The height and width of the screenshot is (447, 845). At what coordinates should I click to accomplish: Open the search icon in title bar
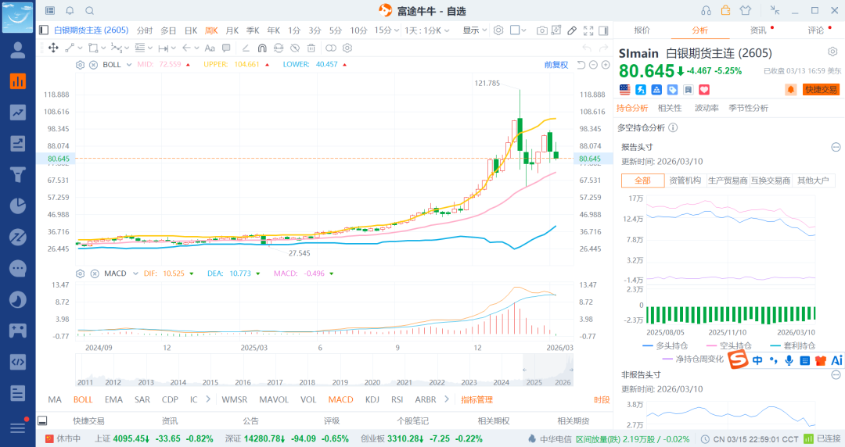point(89,10)
